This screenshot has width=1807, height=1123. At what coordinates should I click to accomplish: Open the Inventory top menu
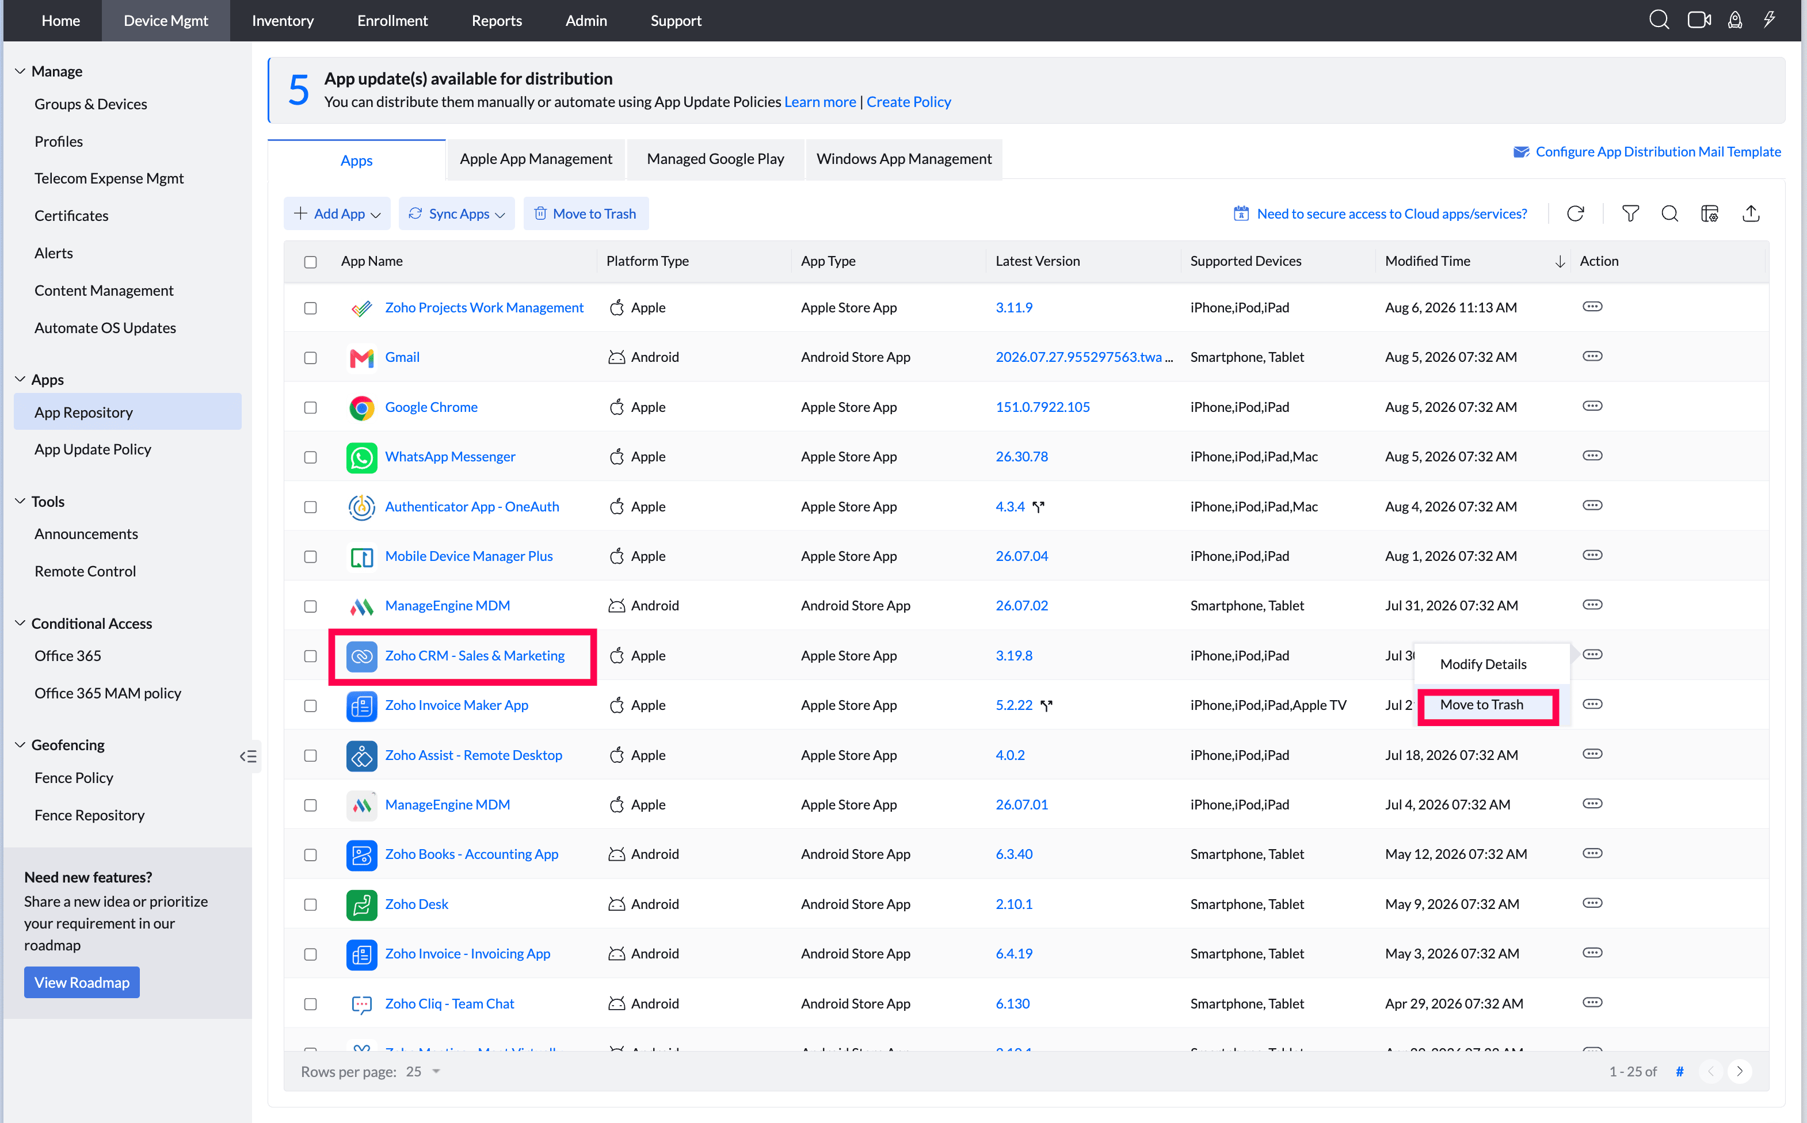pos(283,21)
